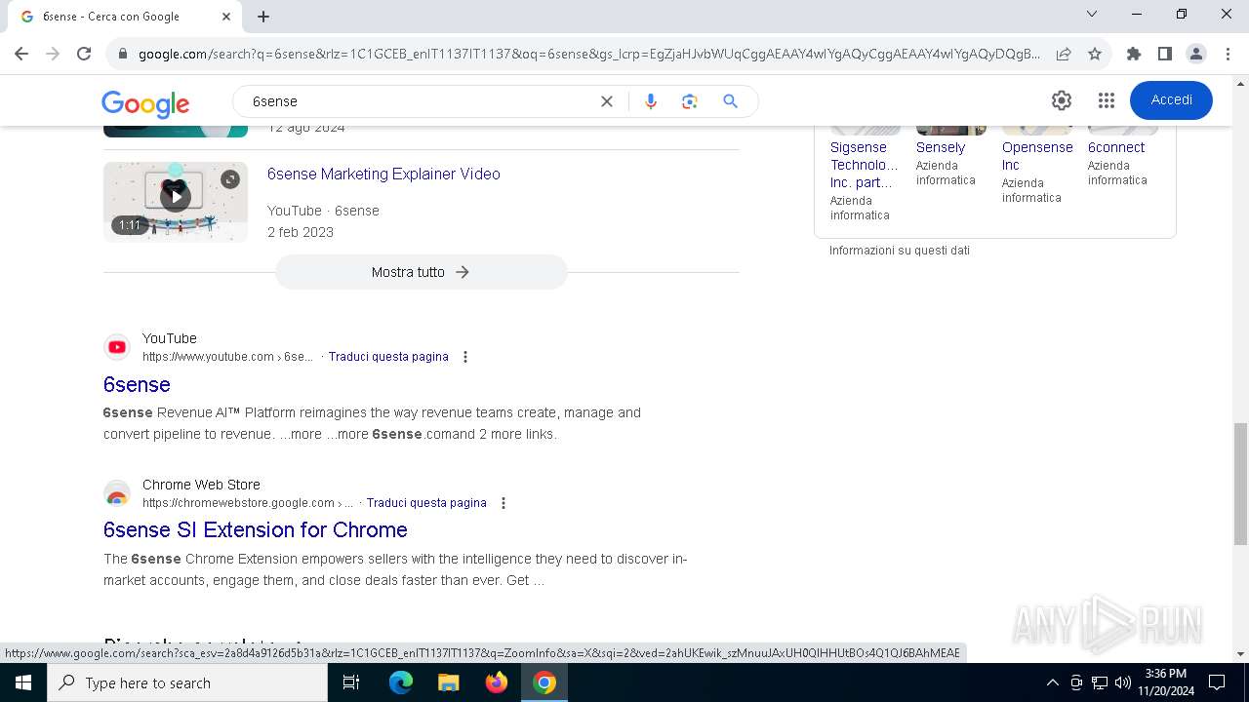The image size is (1249, 702).
Task: Toggle the Chrome side panel
Action: [x=1164, y=54]
